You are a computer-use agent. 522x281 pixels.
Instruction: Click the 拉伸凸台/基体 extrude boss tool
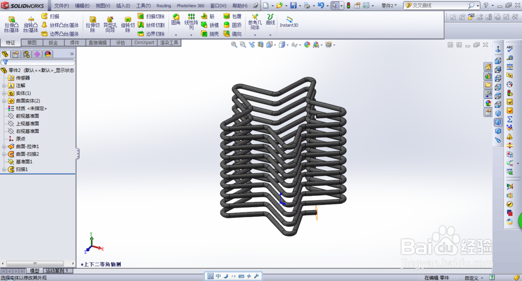click(x=11, y=24)
